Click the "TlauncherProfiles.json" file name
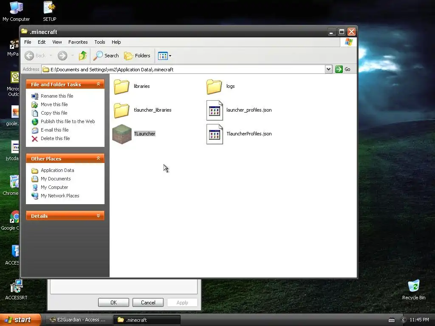 [249, 134]
